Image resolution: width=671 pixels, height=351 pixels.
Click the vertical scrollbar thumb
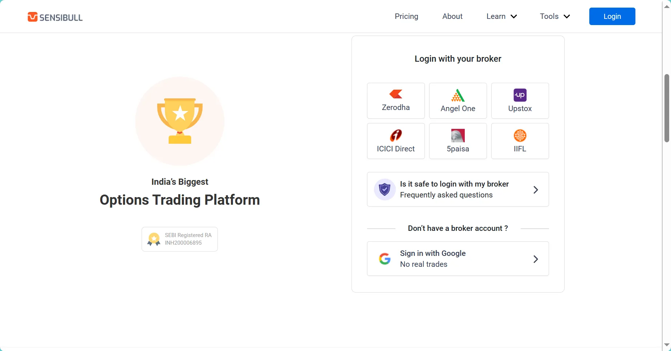tap(667, 108)
